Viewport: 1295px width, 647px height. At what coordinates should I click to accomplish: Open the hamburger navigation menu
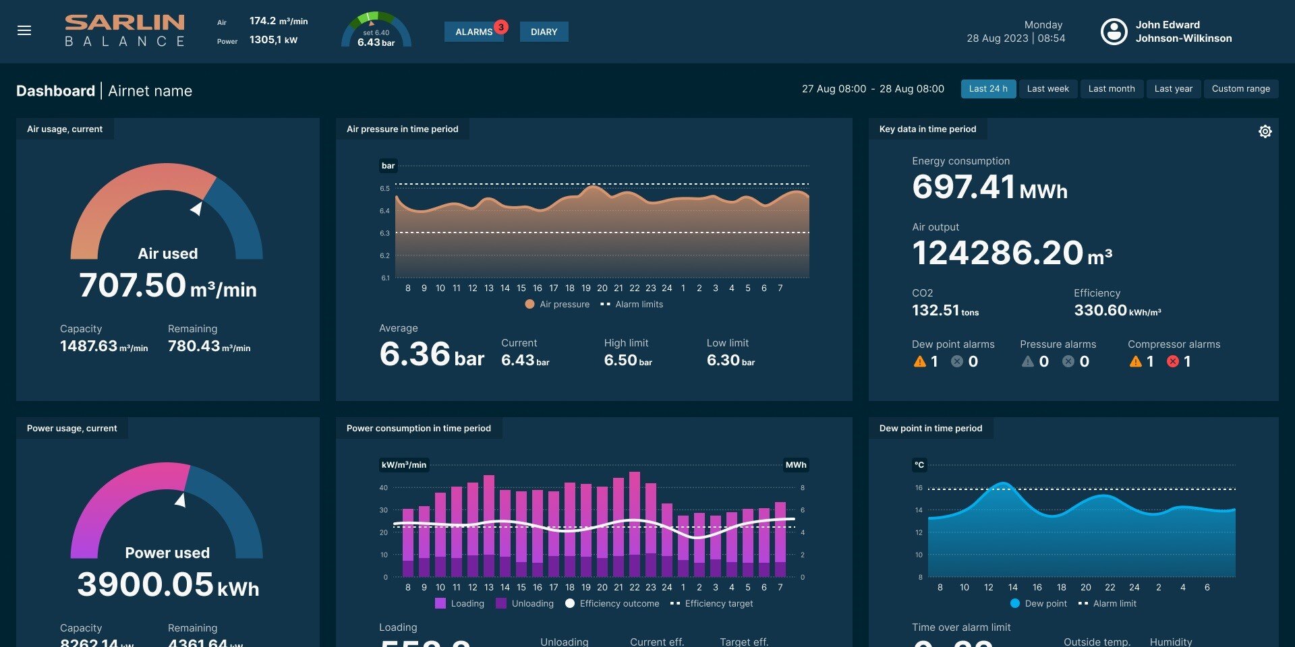pos(24,30)
